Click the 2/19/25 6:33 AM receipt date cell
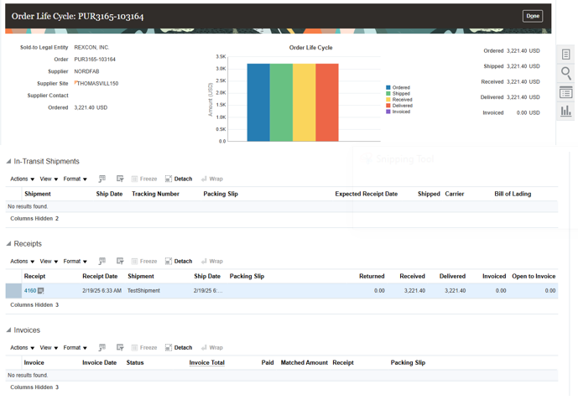The width and height of the screenshot is (578, 400). (x=102, y=291)
